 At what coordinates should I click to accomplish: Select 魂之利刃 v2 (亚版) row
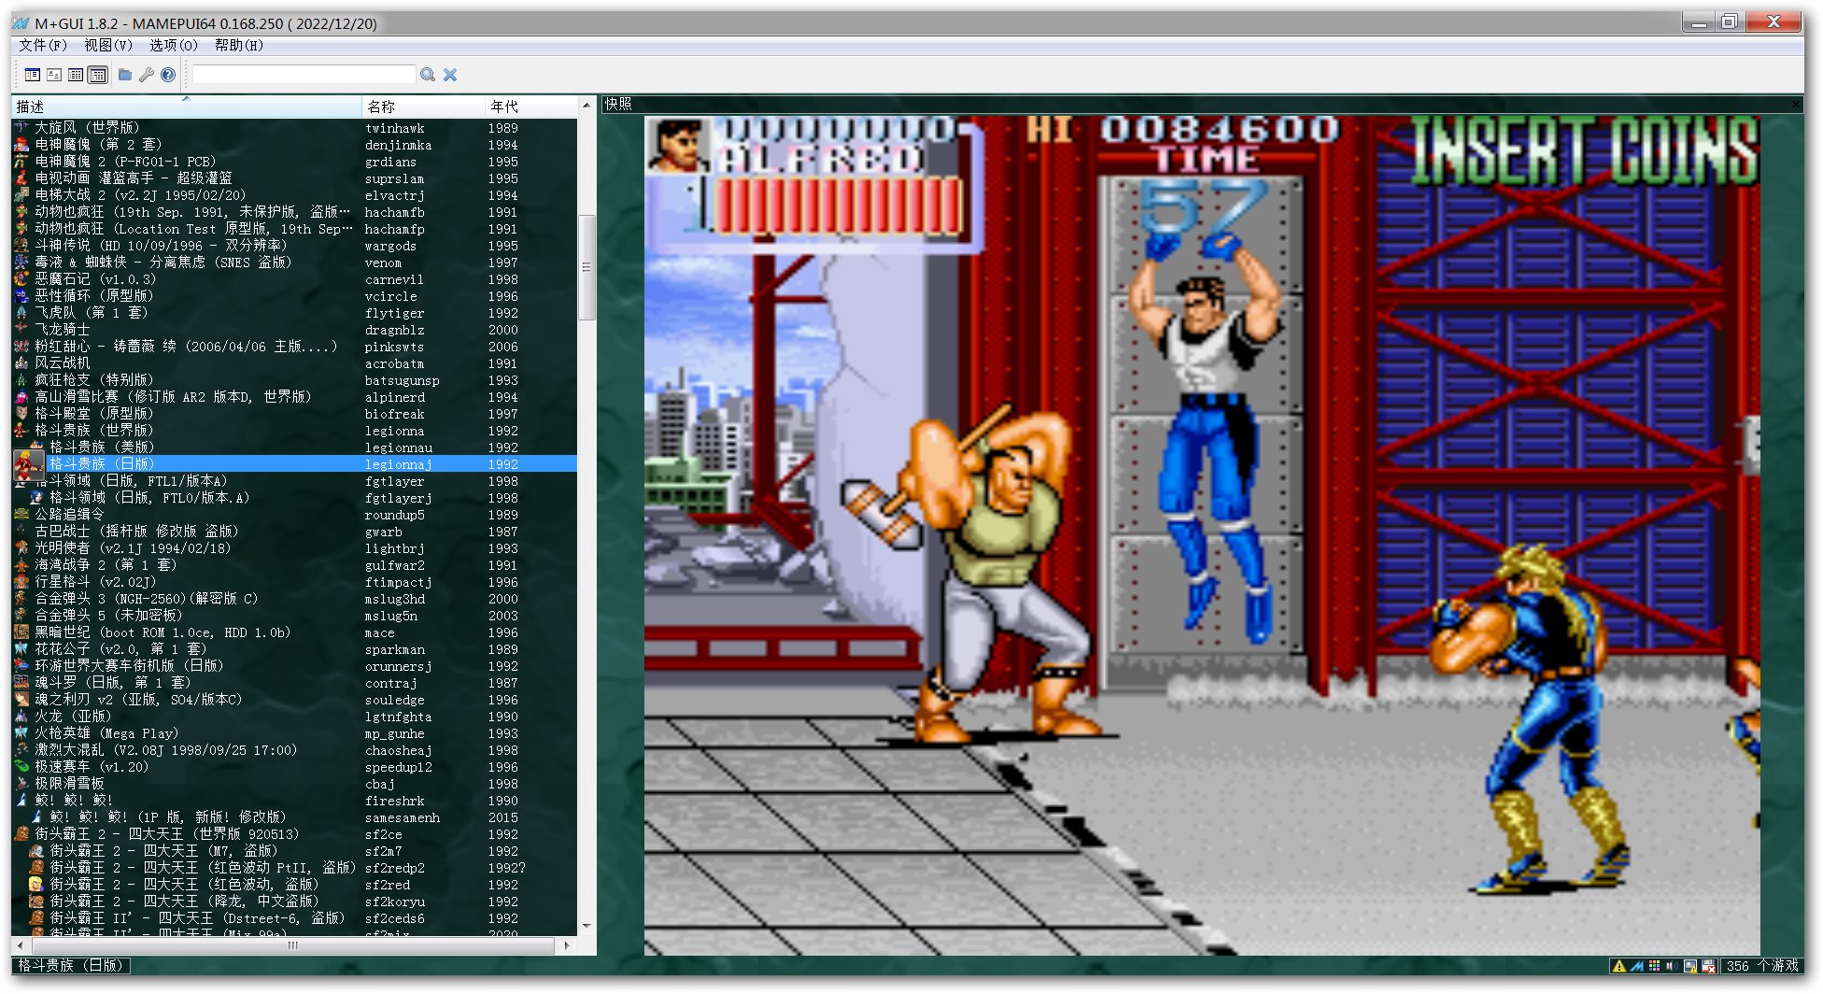pyautogui.click(x=294, y=699)
